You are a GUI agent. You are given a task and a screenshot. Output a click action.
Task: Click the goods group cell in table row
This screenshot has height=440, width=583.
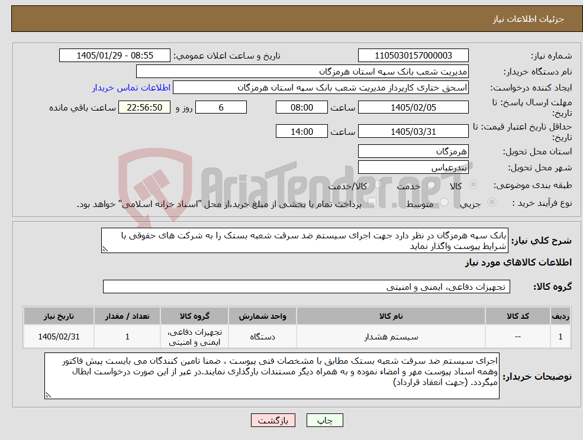[x=195, y=337]
